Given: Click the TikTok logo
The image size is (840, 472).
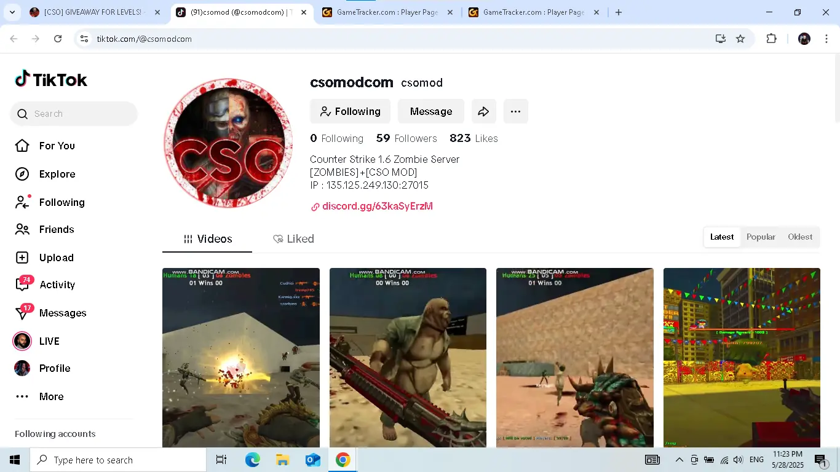Looking at the screenshot, I should click(x=51, y=79).
